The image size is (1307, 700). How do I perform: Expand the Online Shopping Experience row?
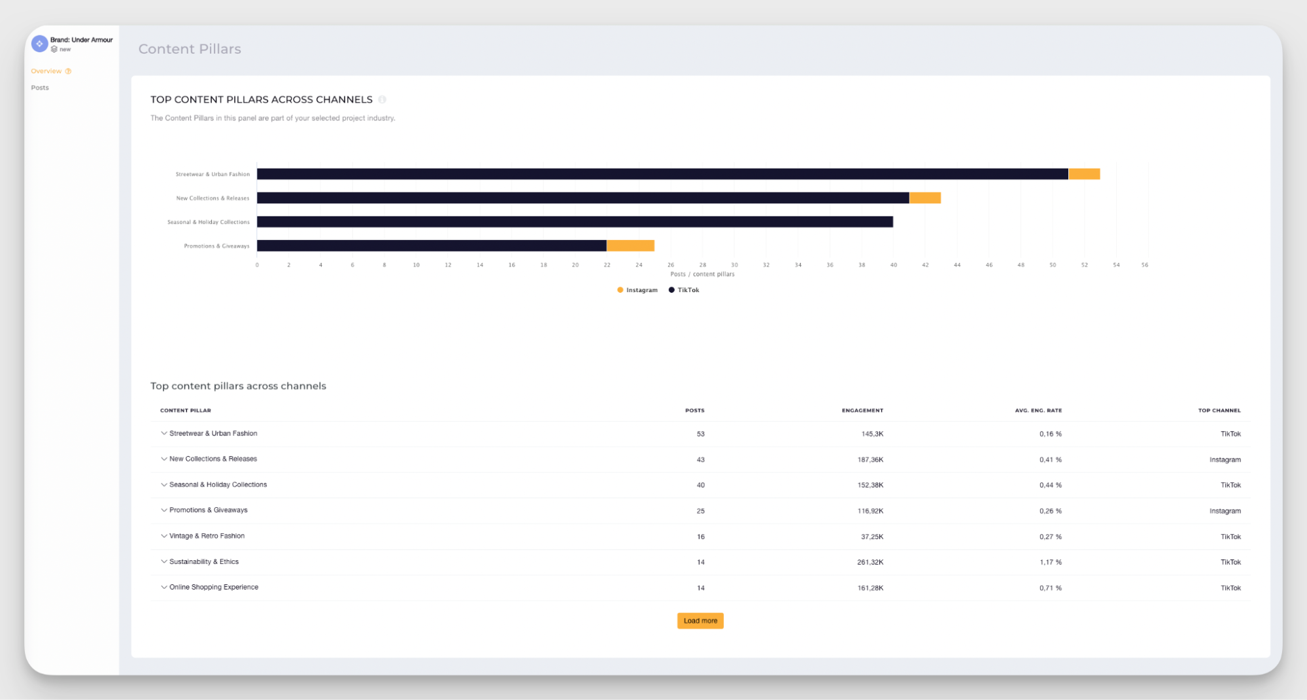163,587
